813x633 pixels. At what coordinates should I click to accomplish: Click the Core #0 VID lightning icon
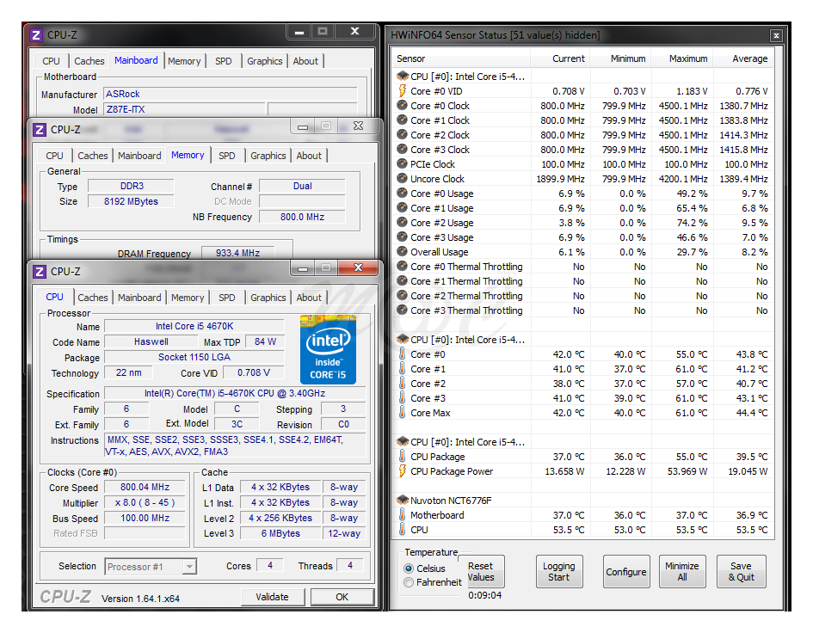[402, 91]
